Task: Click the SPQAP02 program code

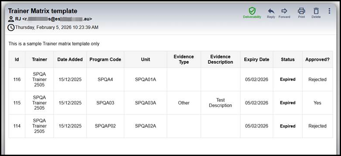Action: pos(105,126)
